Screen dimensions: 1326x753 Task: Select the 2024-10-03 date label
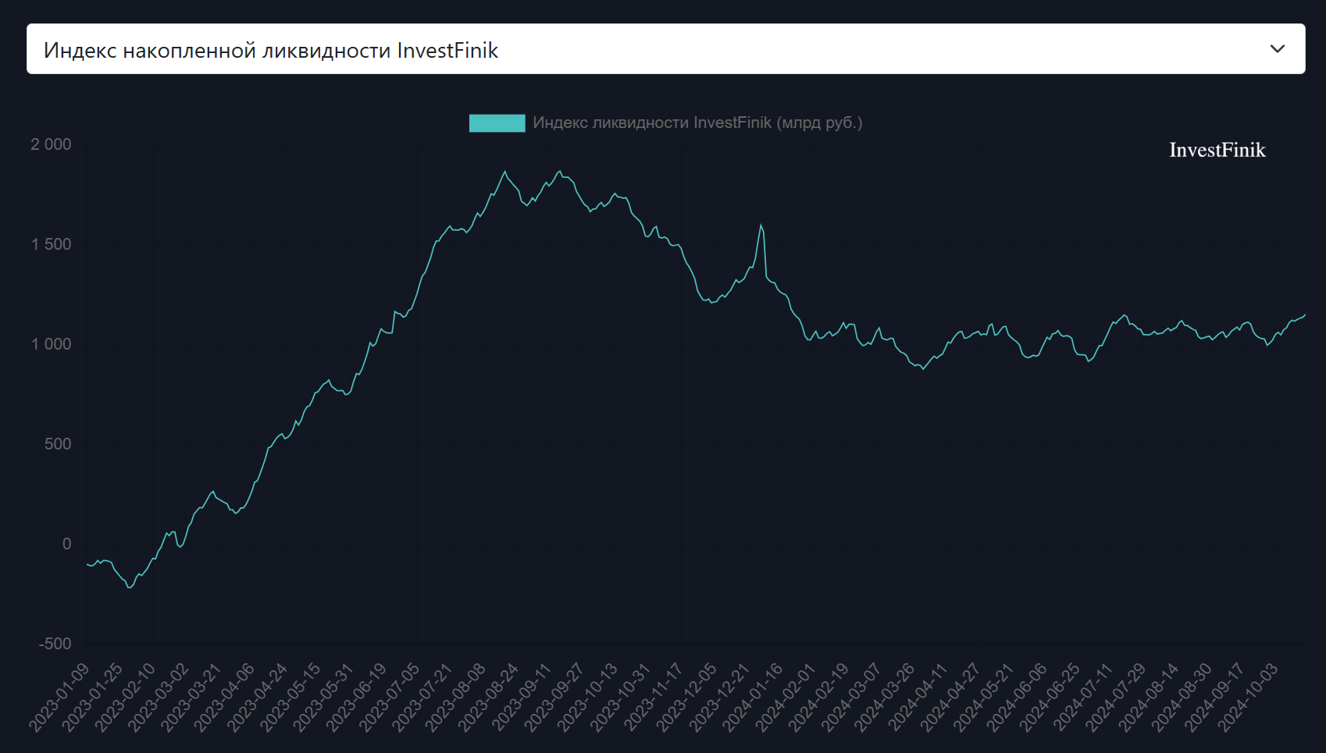[x=1247, y=698]
